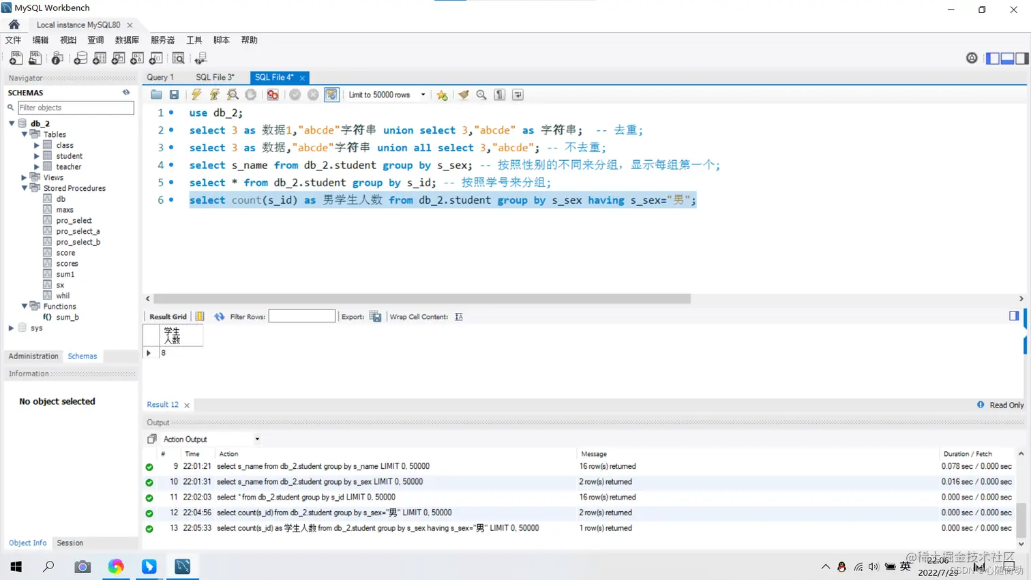The width and height of the screenshot is (1031, 580).
Task: Refresh the result grid data
Action: [x=219, y=316]
